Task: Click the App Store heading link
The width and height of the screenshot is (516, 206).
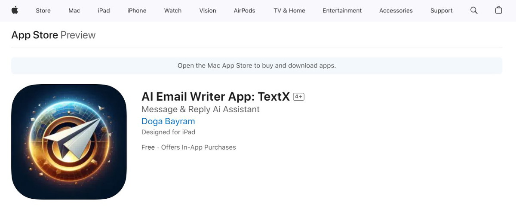Action: pyautogui.click(x=34, y=35)
